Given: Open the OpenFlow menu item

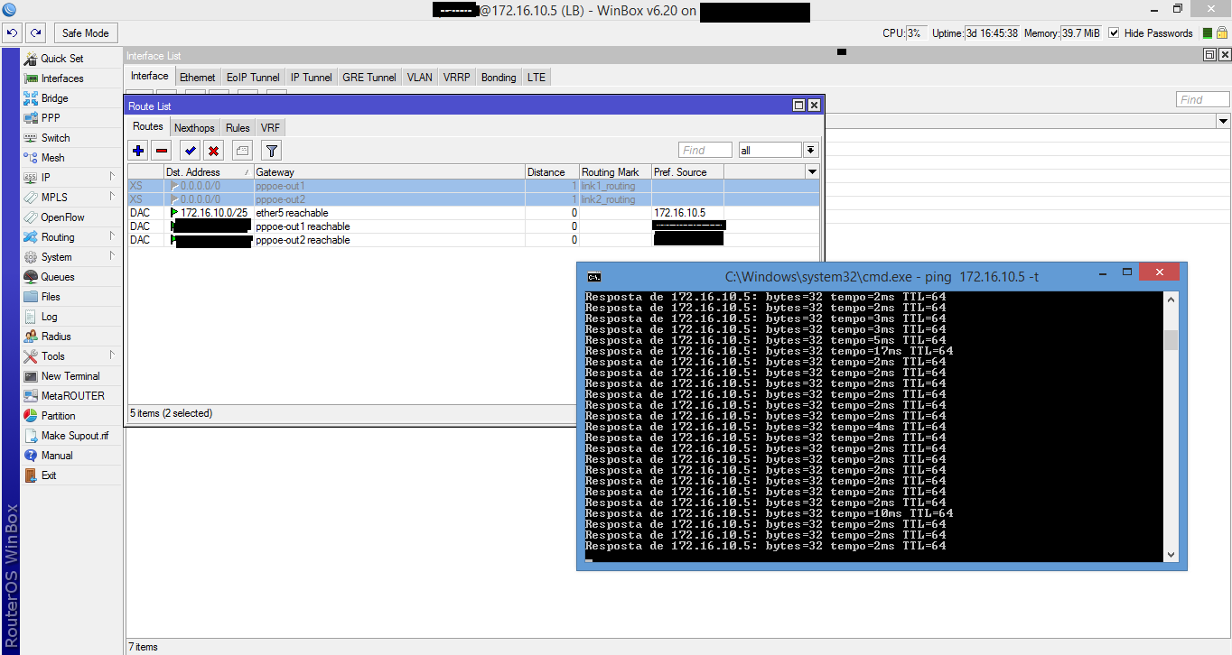Looking at the screenshot, I should pos(62,217).
